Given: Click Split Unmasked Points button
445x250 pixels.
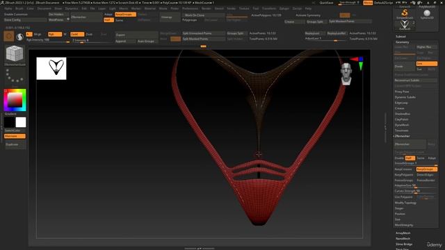Looking at the screenshot, I should coord(204,33).
